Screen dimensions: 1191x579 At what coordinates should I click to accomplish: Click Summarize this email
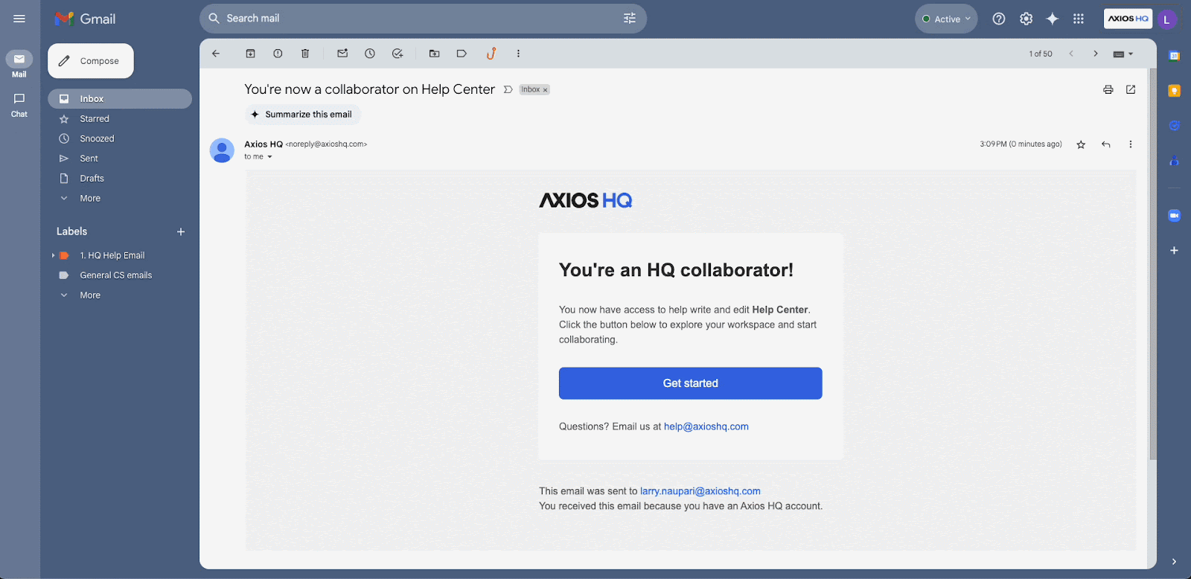[302, 115]
